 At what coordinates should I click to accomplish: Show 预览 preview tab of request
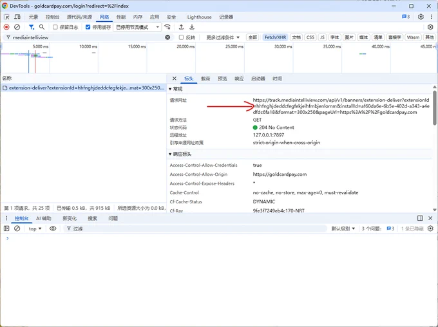(x=222, y=79)
